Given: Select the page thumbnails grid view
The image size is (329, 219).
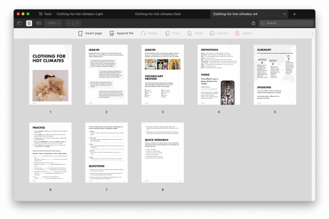Looking at the screenshot, I should [29, 23].
